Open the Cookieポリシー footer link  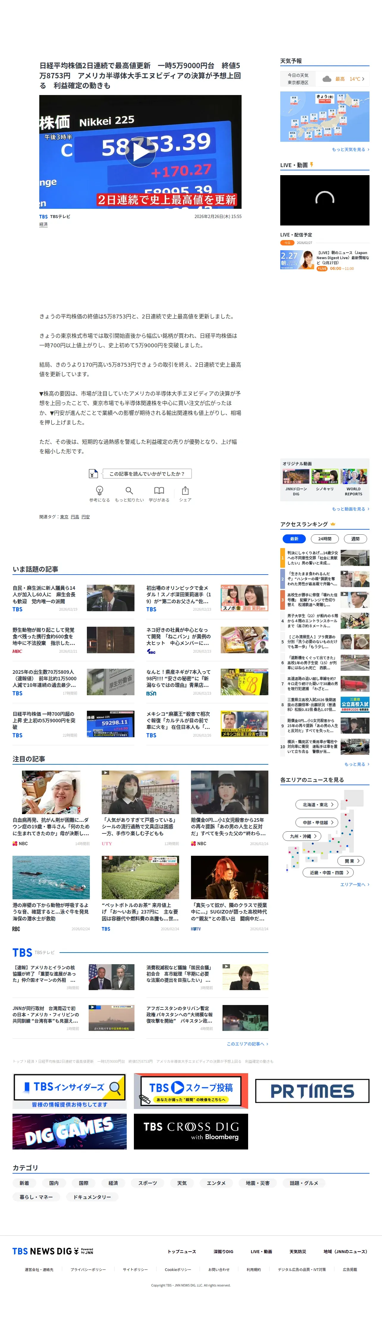point(178,1269)
